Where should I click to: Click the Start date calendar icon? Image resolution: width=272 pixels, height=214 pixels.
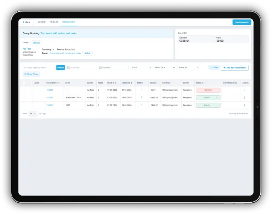click(x=68, y=68)
